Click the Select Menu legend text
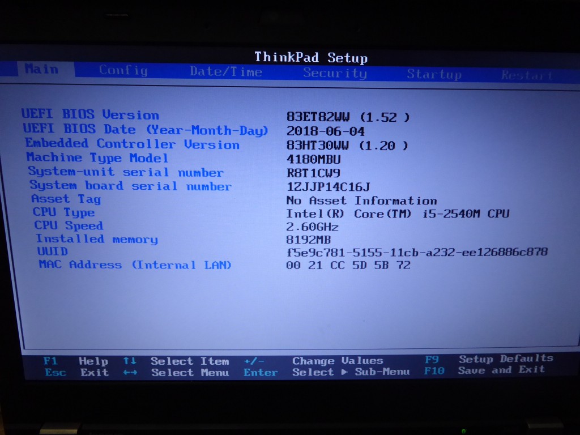 click(x=190, y=372)
